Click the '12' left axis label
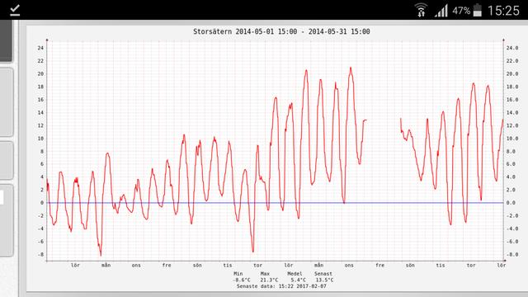 coord(40,125)
